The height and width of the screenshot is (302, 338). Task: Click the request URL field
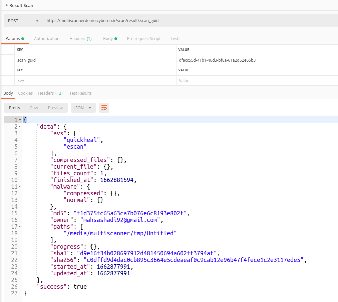tap(190, 21)
